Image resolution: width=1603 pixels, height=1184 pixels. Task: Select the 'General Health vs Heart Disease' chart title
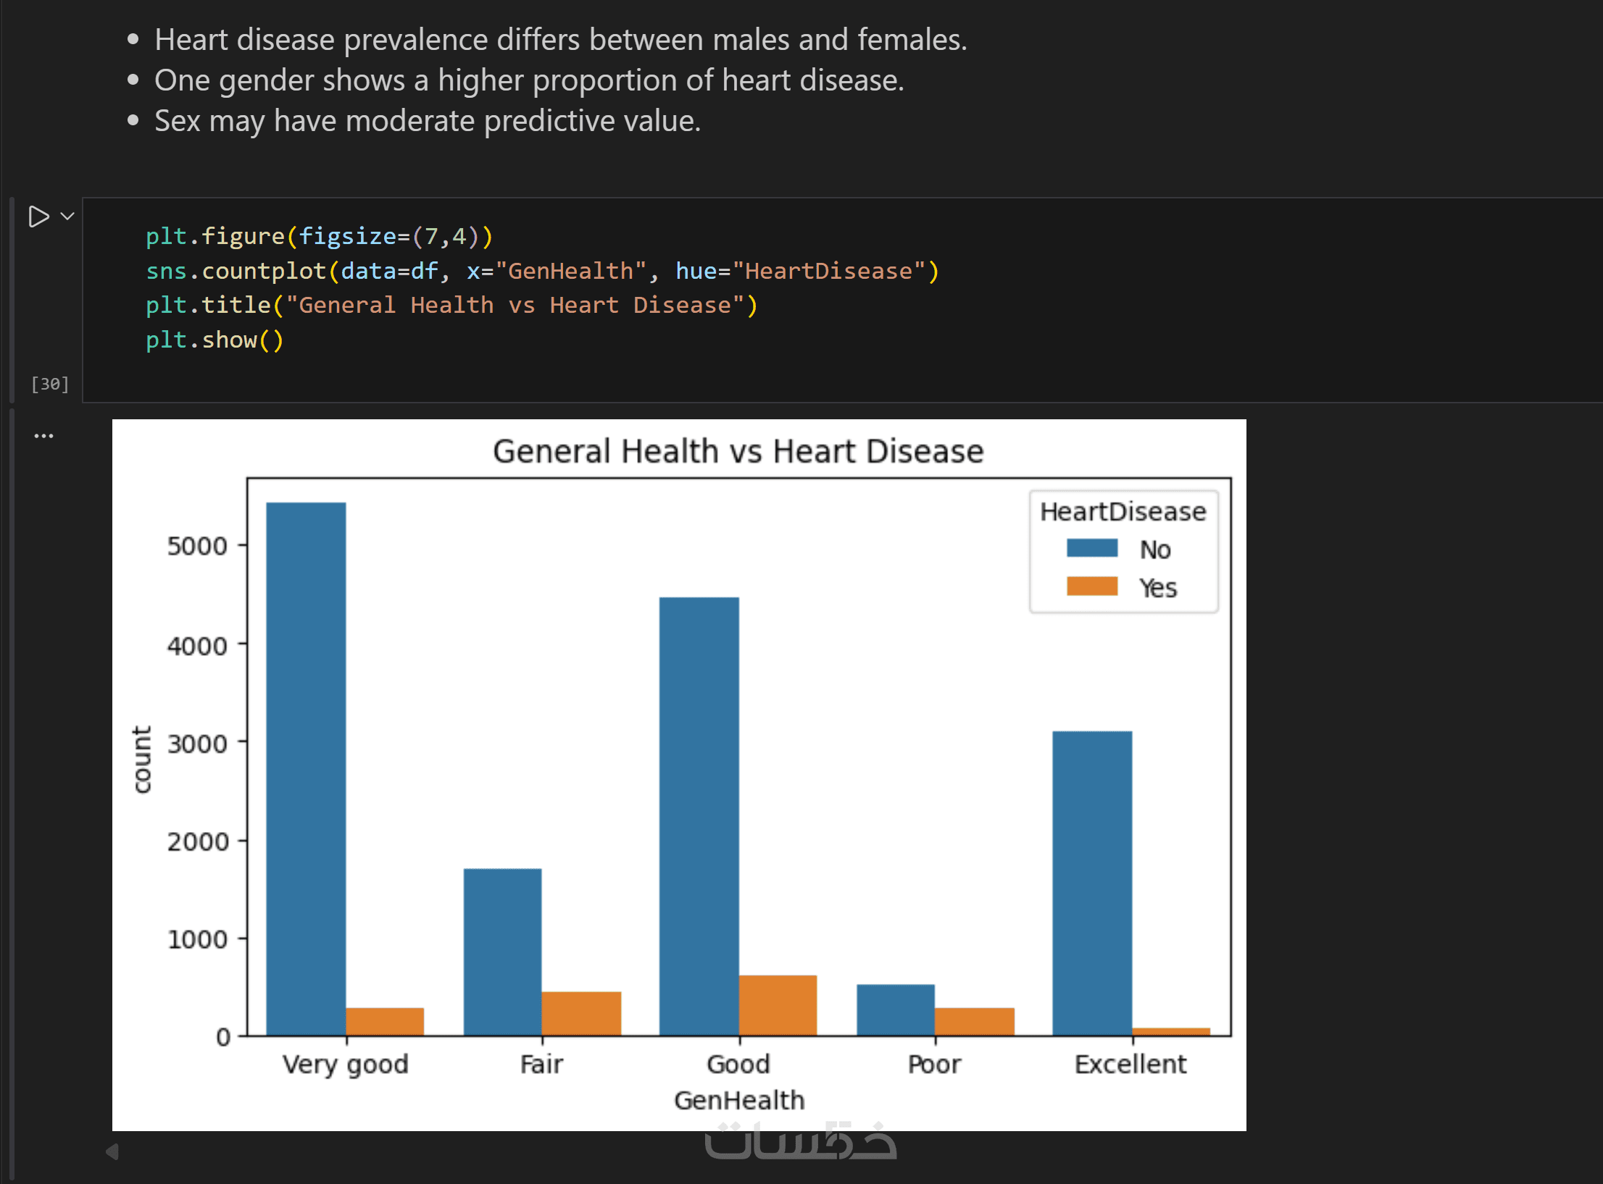tap(738, 451)
